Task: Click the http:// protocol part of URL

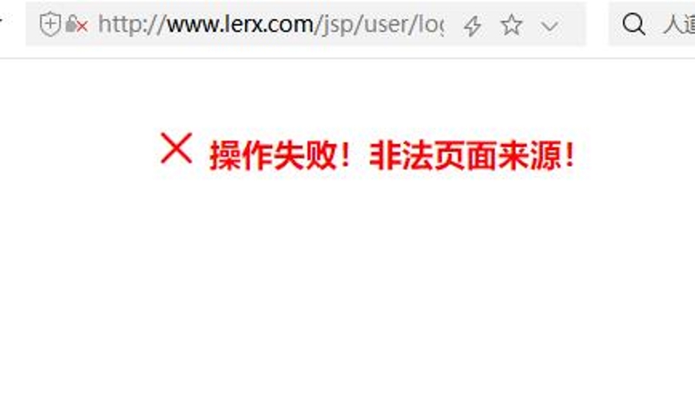Action: pos(132,24)
